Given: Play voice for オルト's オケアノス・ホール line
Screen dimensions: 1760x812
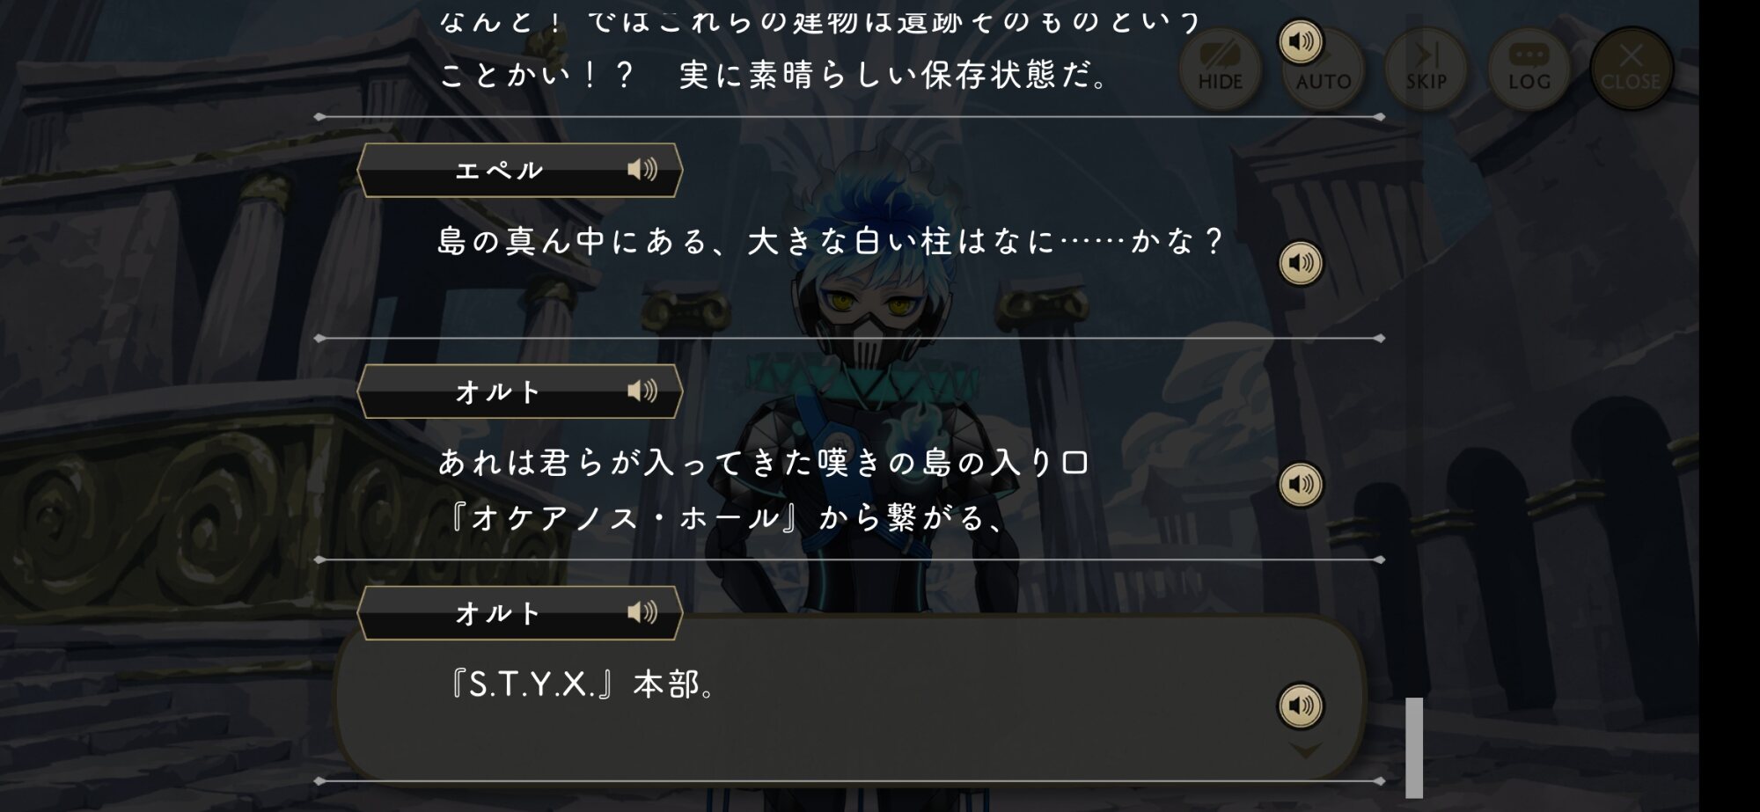Looking at the screenshot, I should click(x=1300, y=484).
